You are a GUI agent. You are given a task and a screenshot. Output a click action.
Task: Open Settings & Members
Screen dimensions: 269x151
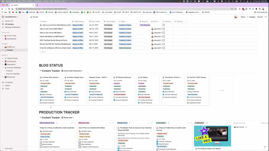13,27
